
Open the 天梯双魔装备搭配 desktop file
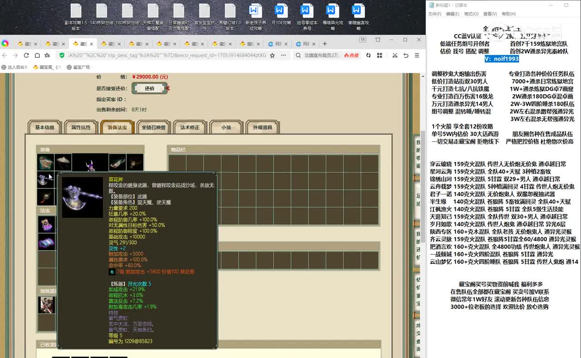click(153, 17)
